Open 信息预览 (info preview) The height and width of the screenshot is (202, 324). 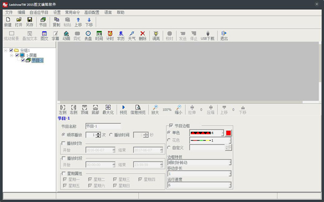(138, 110)
